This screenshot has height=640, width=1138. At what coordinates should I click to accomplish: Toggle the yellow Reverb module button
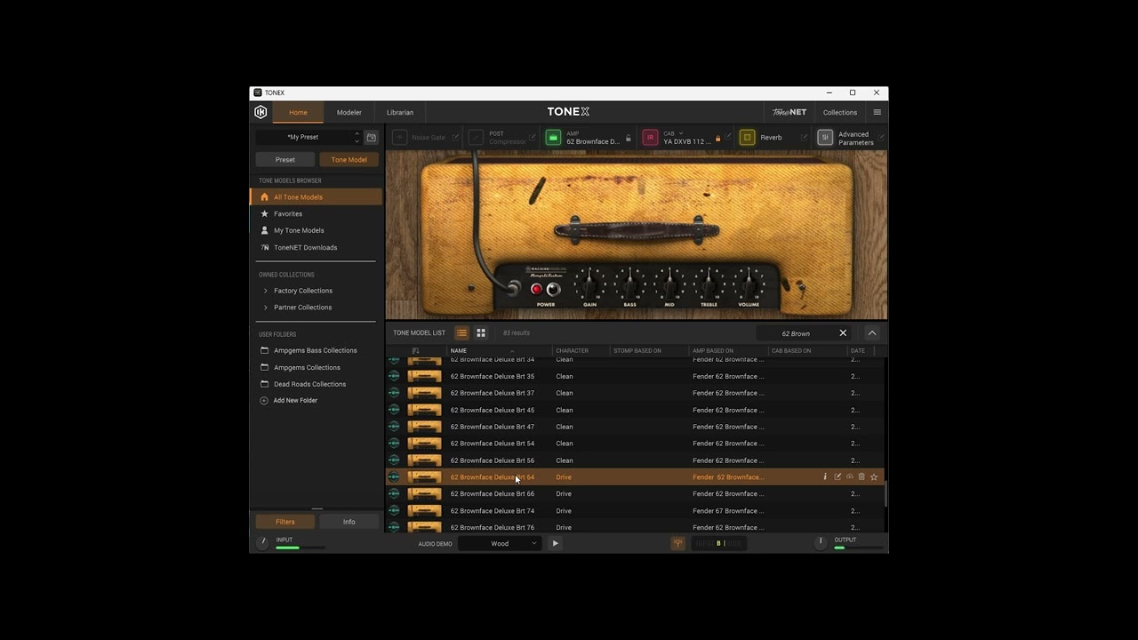click(747, 138)
